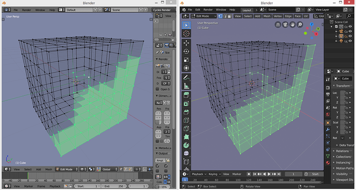
Task: Open the Render menu in old Blender
Action: pyautogui.click(x=26, y=10)
